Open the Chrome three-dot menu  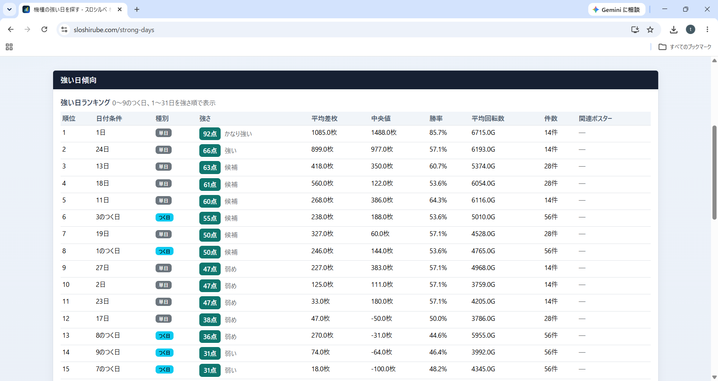coord(707,30)
